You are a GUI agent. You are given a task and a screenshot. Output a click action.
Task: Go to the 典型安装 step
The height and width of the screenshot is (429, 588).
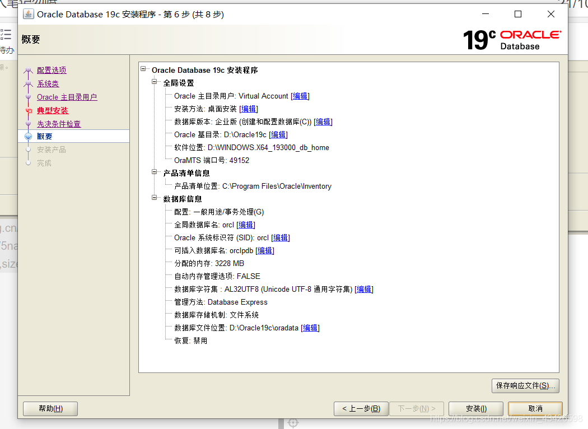click(x=53, y=111)
